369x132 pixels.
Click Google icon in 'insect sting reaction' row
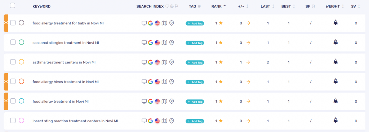(x=151, y=121)
